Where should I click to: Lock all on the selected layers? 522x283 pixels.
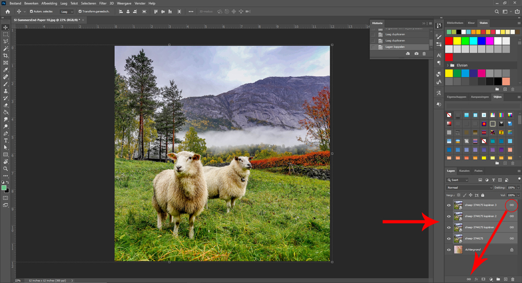[x=483, y=195]
